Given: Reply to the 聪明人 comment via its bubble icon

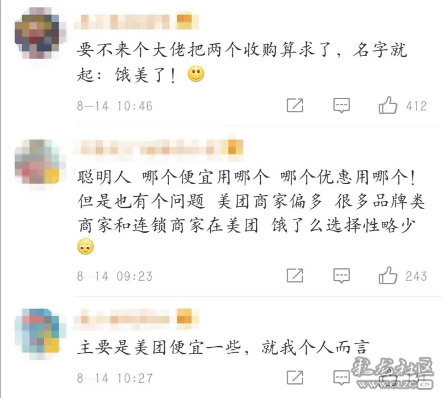Looking at the screenshot, I should coord(341,276).
